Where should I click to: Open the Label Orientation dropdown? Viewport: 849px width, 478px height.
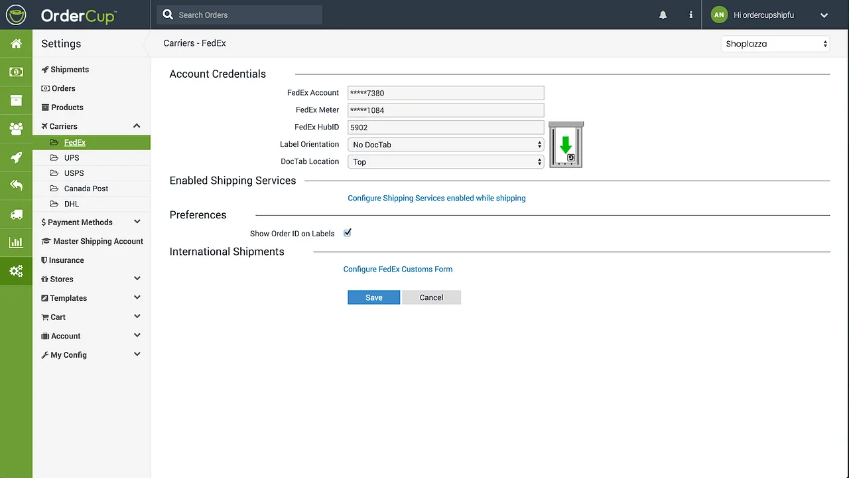tap(446, 145)
